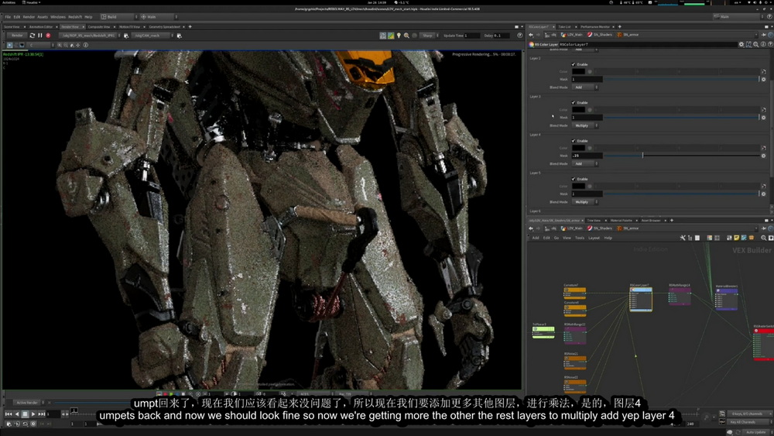Open network editor wrench tools icon
774x436 pixels.
click(683, 238)
